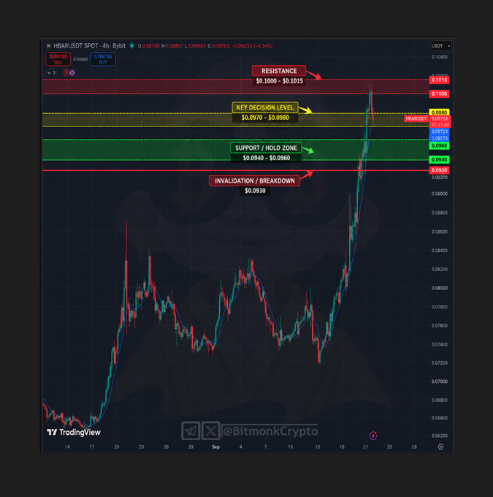The height and width of the screenshot is (497, 493).
Task: Click the 0.09750 SELL button
Action: pos(58,59)
